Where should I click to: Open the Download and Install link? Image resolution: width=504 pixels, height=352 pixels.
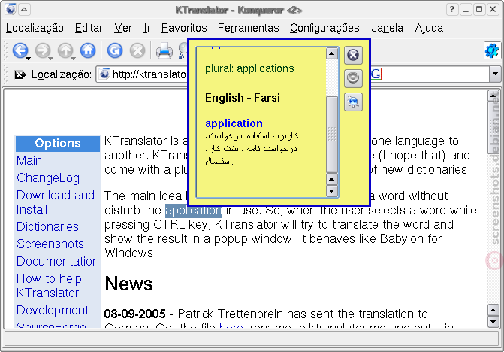56,202
